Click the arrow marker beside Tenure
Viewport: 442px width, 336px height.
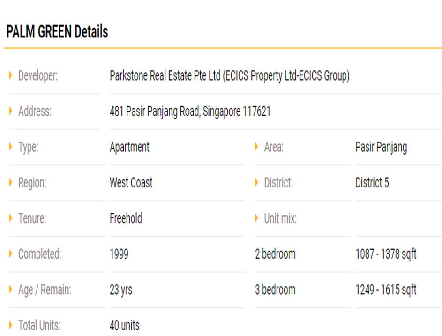tap(11, 218)
